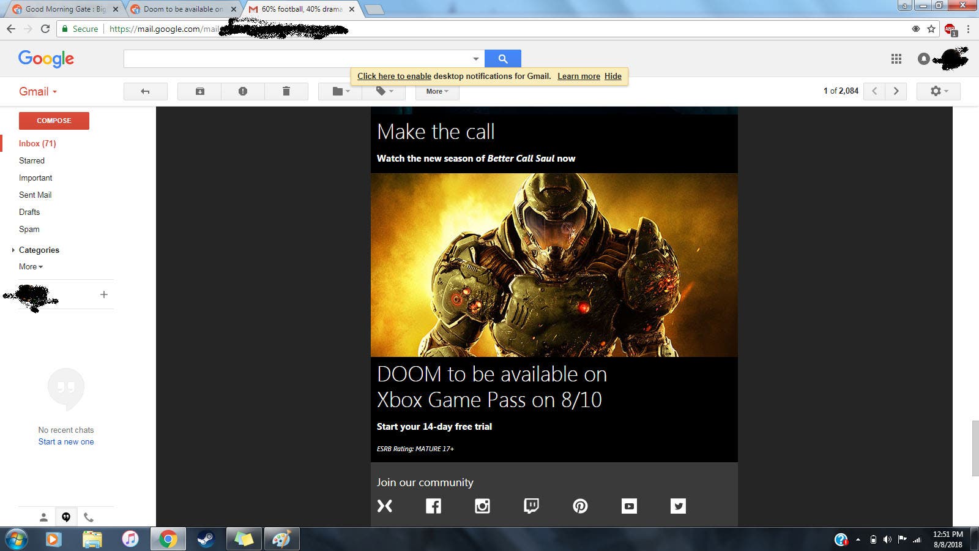979x551 pixels.
Task: Open Chrome three-dot menu
Action: click(x=968, y=29)
